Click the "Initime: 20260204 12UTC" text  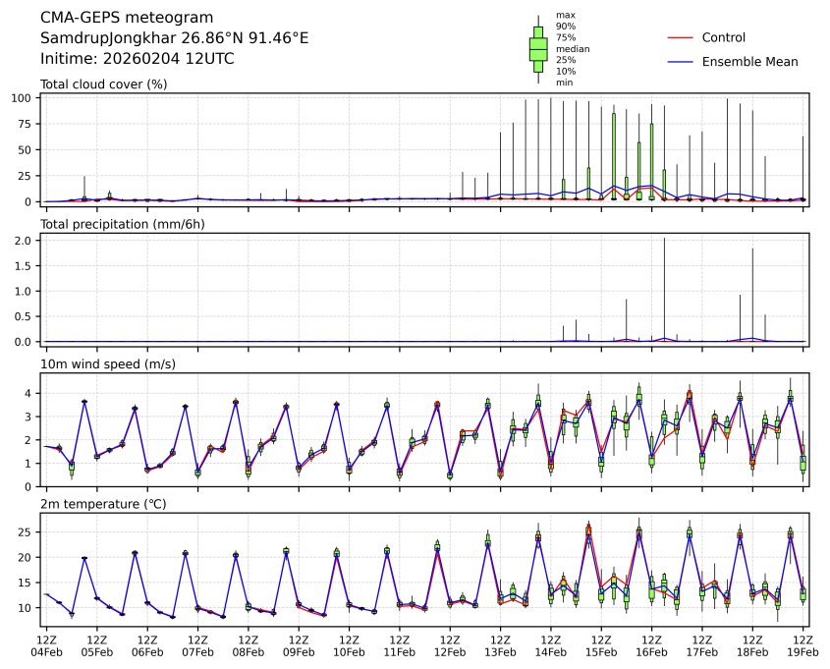(137, 59)
